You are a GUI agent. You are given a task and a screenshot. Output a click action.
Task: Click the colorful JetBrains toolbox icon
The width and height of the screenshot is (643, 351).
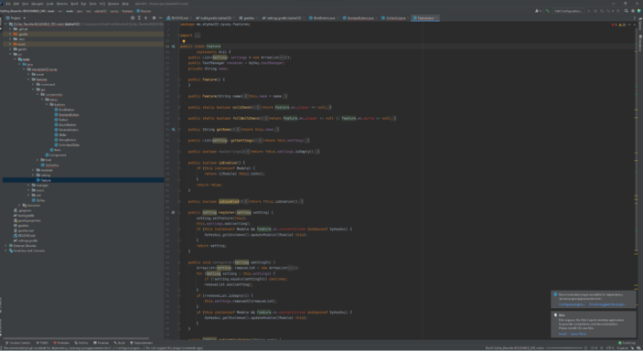[x=639, y=11]
